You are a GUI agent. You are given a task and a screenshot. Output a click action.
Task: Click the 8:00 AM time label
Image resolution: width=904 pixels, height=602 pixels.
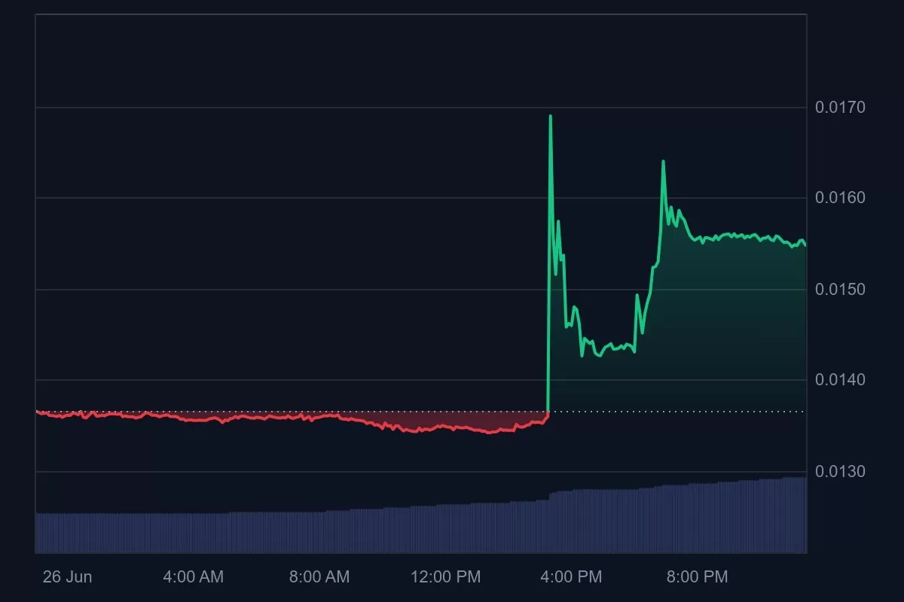tap(319, 577)
